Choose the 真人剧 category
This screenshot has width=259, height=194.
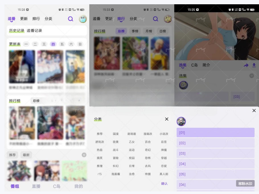(164, 174)
